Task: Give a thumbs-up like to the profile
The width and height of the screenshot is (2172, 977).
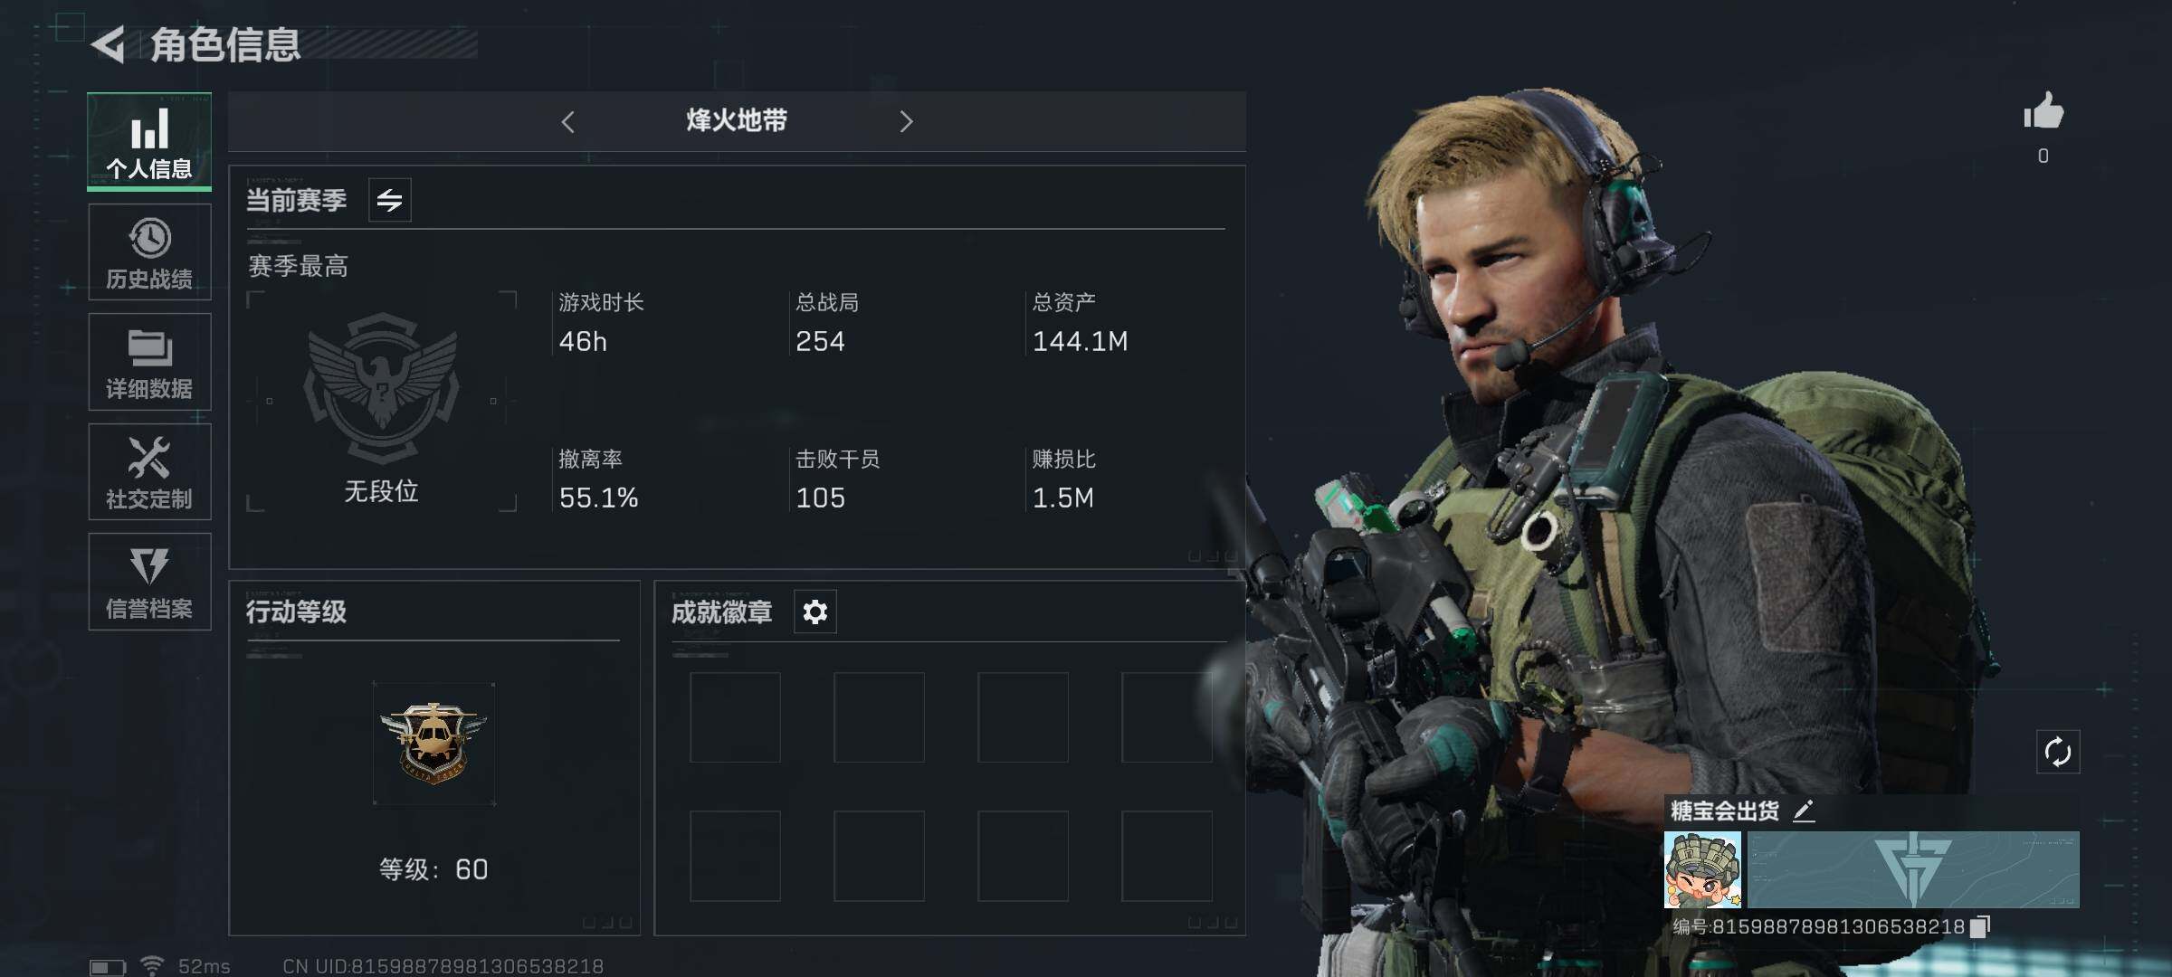Action: point(2043,112)
